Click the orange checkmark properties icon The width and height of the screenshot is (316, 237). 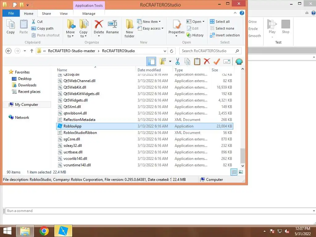coord(217,61)
